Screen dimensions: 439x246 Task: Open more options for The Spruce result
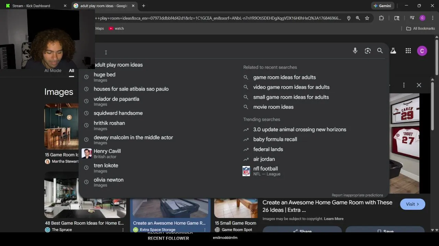click(123, 230)
